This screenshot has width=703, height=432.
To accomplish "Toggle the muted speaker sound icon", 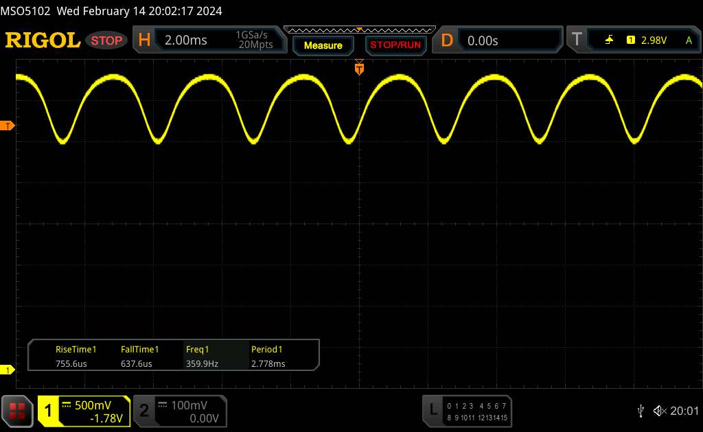I will (x=660, y=411).
